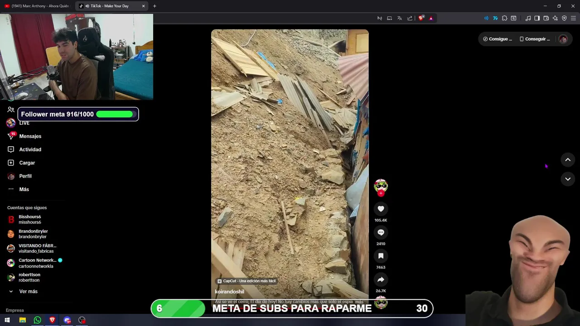Click the share page icon in the address bar

tap(410, 18)
